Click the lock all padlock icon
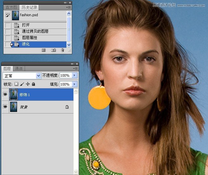208x175 pixels. coord(33,84)
